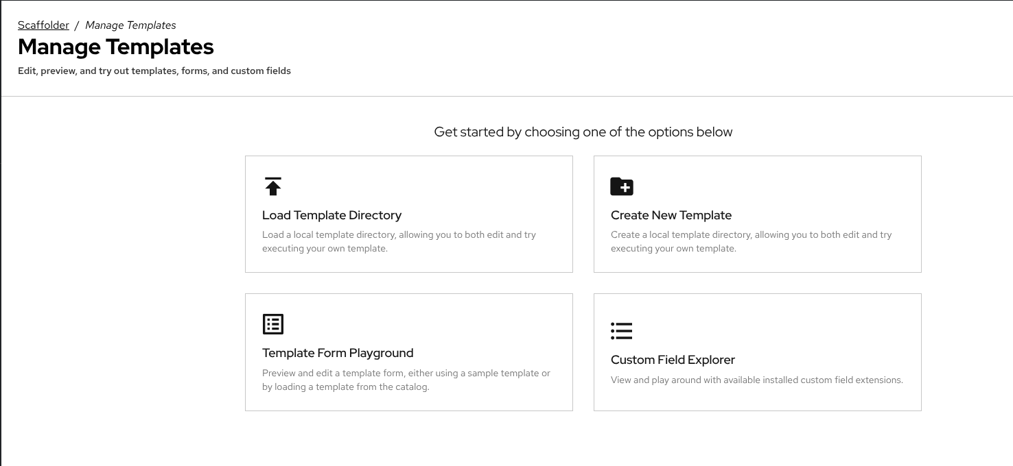The image size is (1013, 466).
Task: Click the 'Get started by choosing' heading text
Action: pyautogui.click(x=583, y=132)
